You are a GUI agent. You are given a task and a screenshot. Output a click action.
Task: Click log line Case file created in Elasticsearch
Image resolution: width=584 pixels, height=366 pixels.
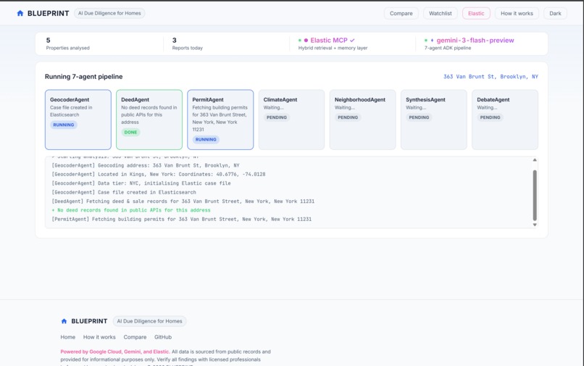coord(124,192)
